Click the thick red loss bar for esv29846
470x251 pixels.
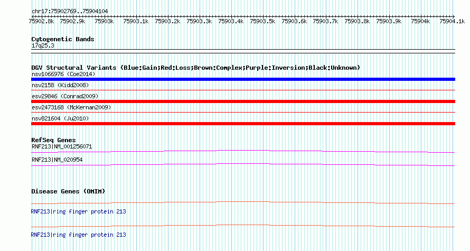[x=243, y=101]
